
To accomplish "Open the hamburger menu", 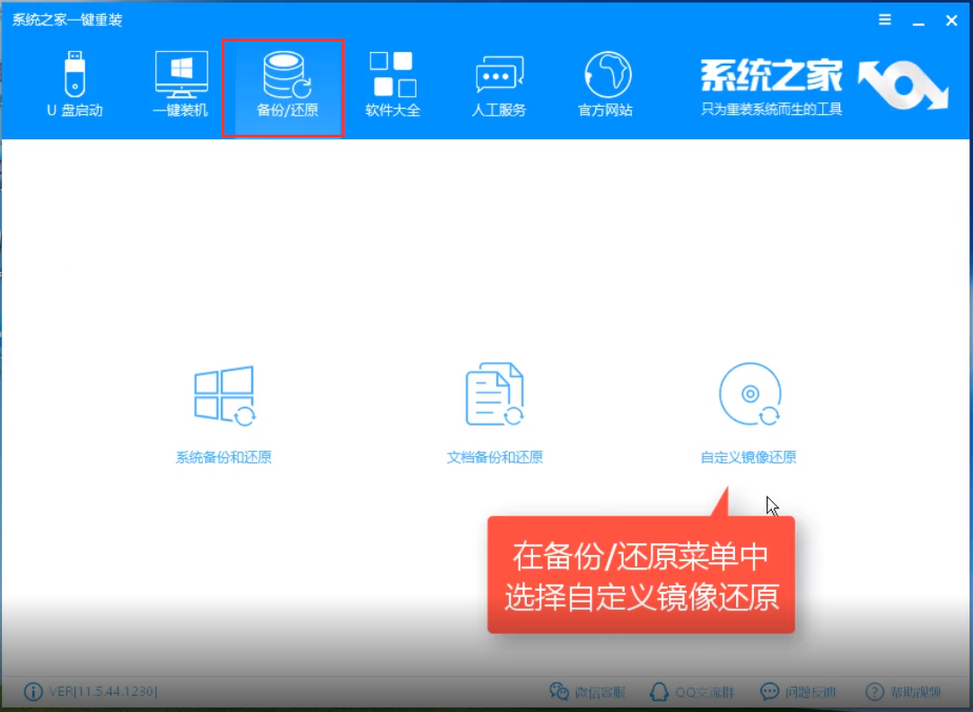I will [884, 20].
